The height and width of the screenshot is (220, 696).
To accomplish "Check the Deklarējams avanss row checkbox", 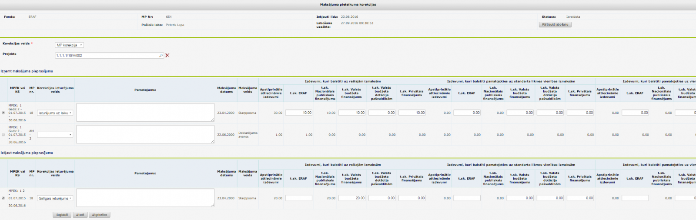I will tap(3, 135).
